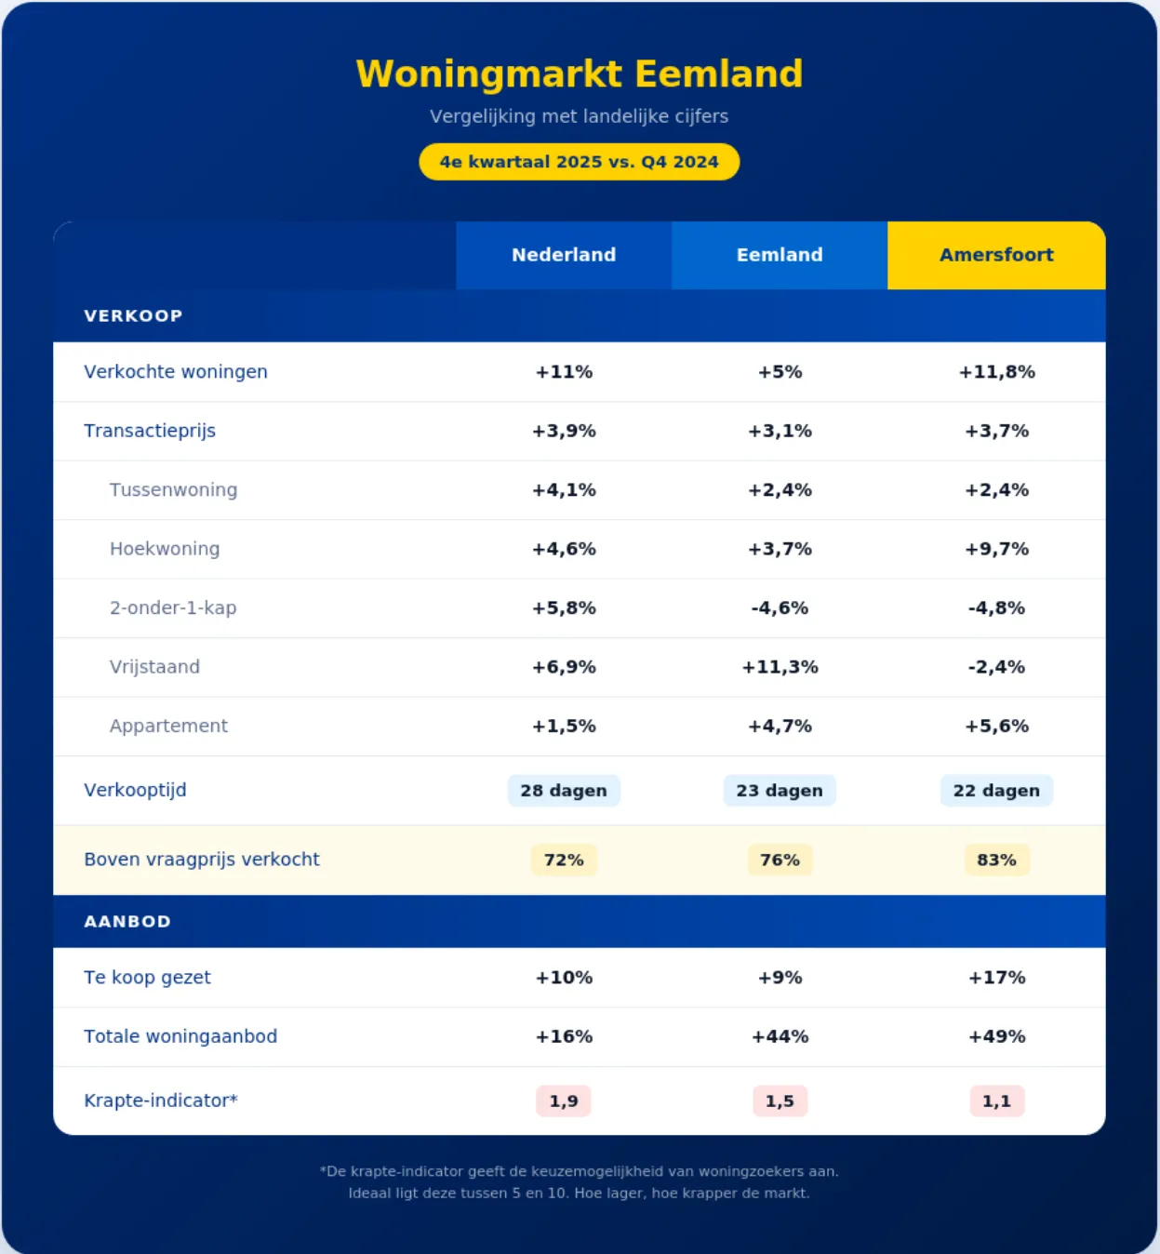
Task: Select the Nederland column header
Action: (x=564, y=255)
